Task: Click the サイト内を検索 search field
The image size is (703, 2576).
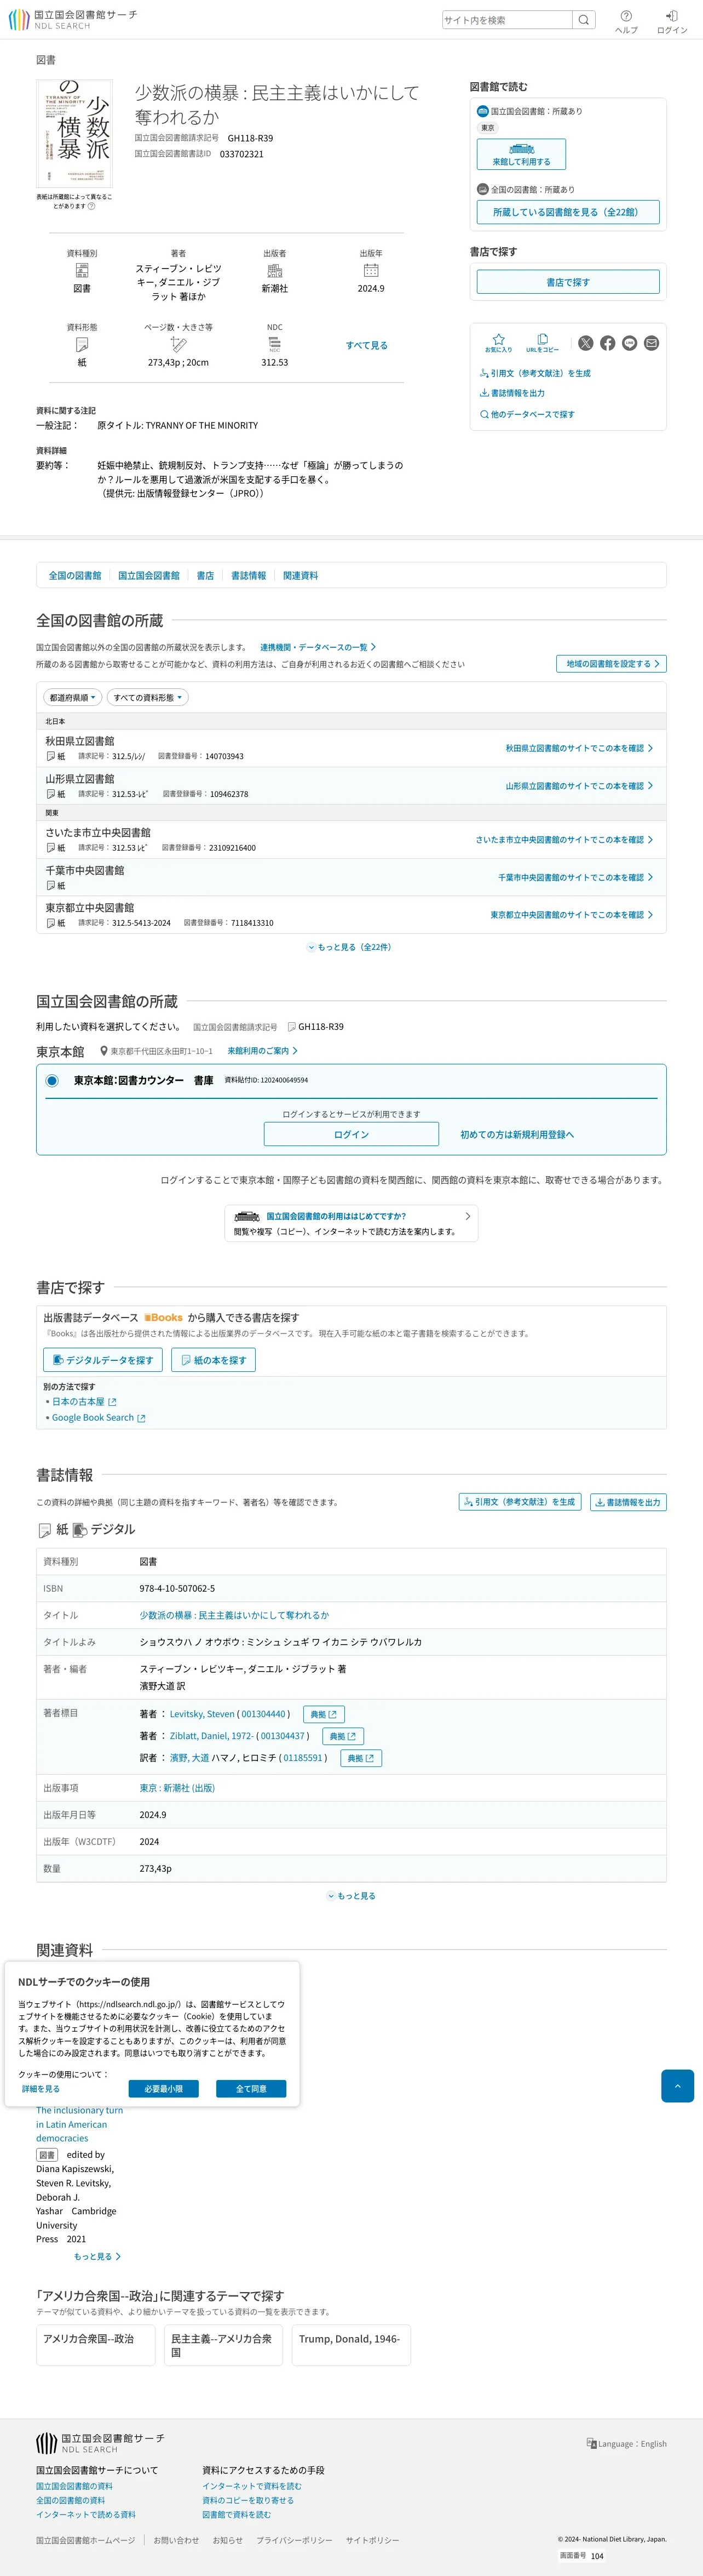Action: 508,20
